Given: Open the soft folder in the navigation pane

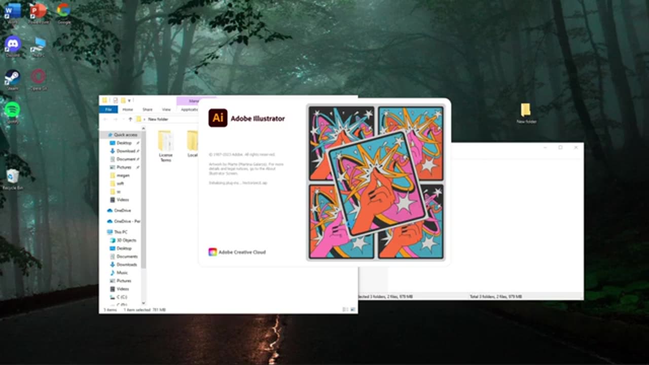Looking at the screenshot, I should pos(118,184).
